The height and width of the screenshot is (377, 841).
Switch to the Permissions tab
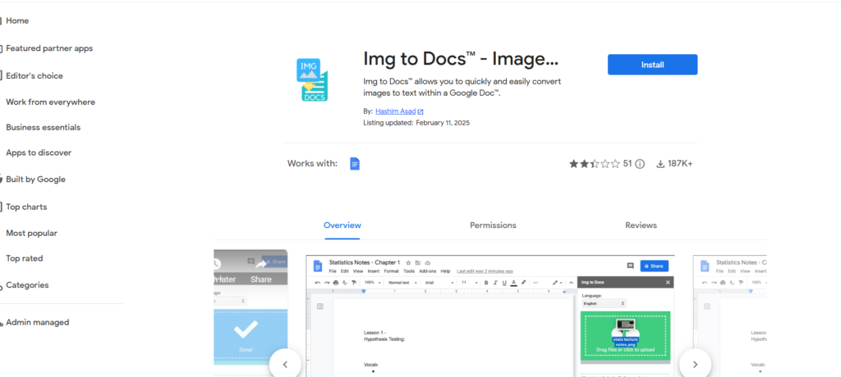click(493, 225)
